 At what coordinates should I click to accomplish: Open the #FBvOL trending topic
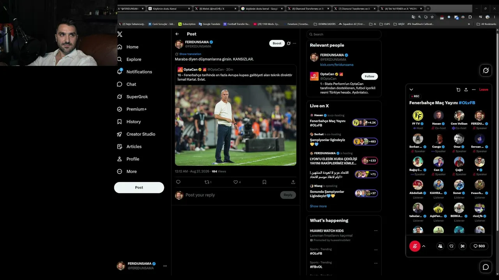click(x=316, y=267)
